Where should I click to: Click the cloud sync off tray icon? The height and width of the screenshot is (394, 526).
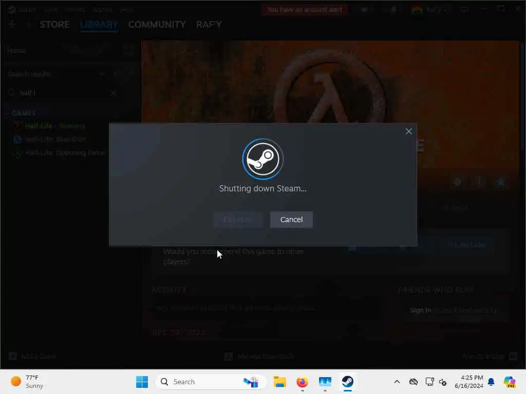click(x=414, y=382)
